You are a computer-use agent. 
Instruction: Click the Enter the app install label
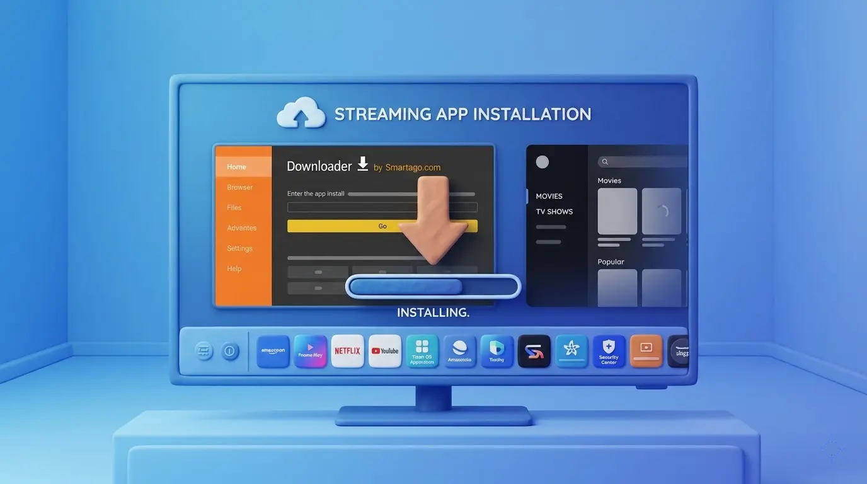tap(316, 193)
